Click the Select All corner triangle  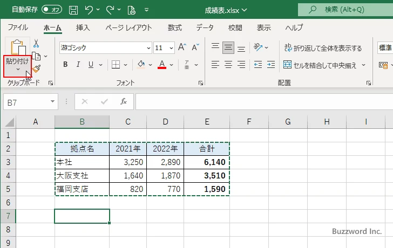(10, 122)
